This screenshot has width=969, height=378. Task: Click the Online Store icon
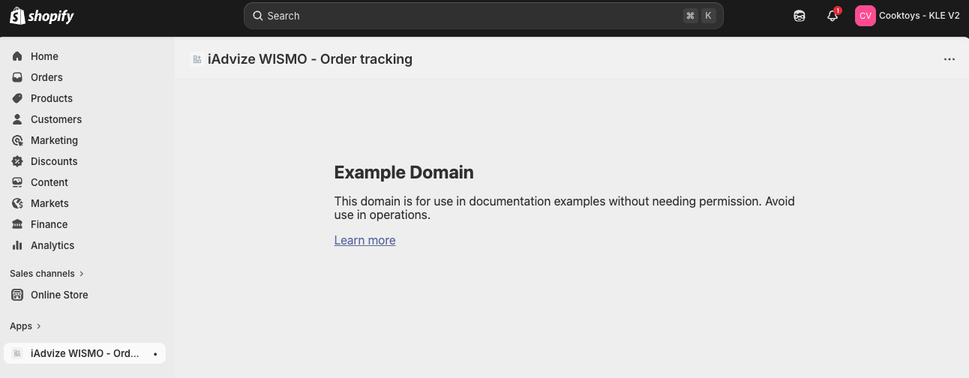point(18,295)
